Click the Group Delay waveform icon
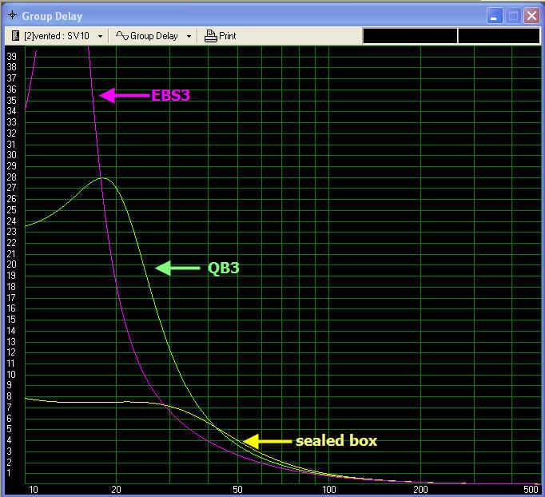The width and height of the screenshot is (545, 497). click(x=122, y=35)
